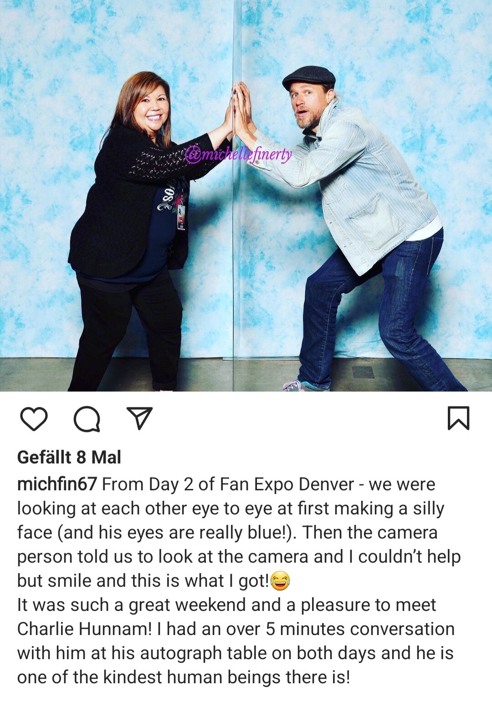The image size is (492, 701).
Task: View who liked via 'Gefällt 8 Mal'
Action: point(69,457)
